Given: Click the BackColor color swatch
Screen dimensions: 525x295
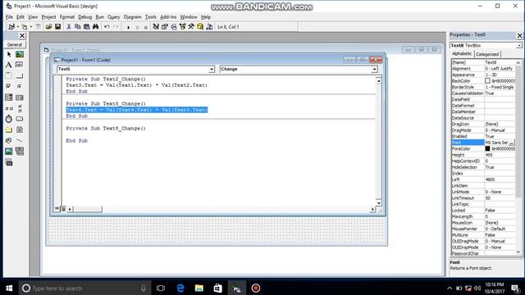Looking at the screenshot, I should 487,81.
